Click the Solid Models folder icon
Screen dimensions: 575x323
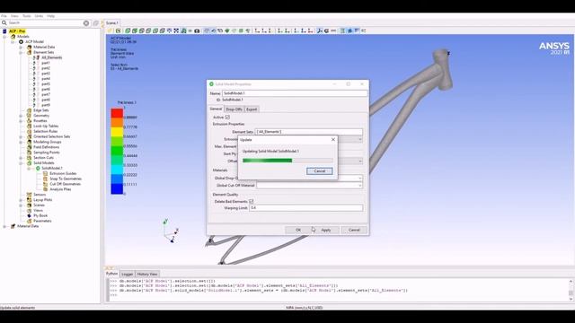tap(30, 163)
